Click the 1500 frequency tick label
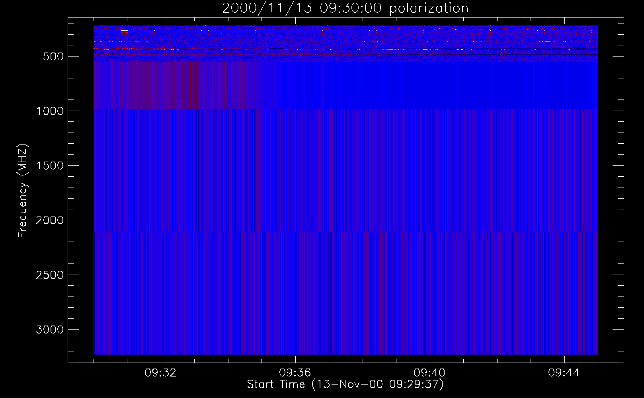 pyautogui.click(x=50, y=166)
